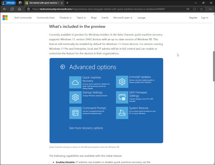Open the Events page

point(105,18)
